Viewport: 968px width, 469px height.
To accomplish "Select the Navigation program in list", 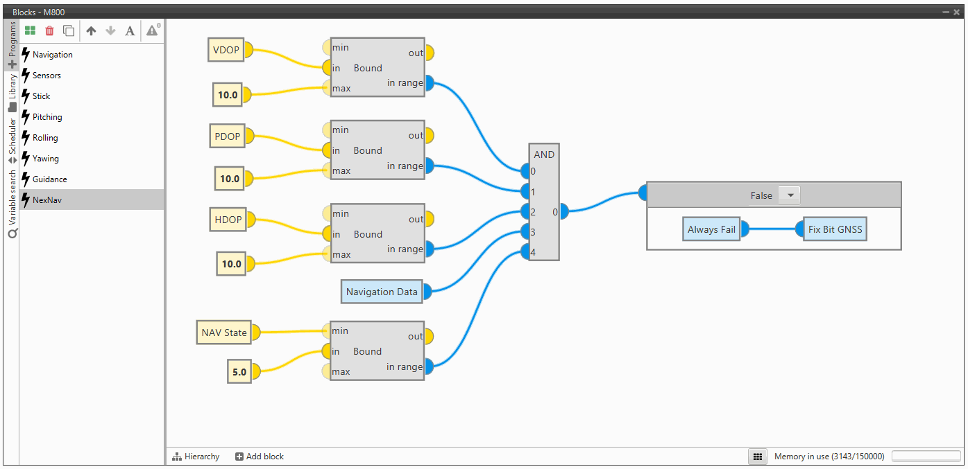I will [x=53, y=55].
